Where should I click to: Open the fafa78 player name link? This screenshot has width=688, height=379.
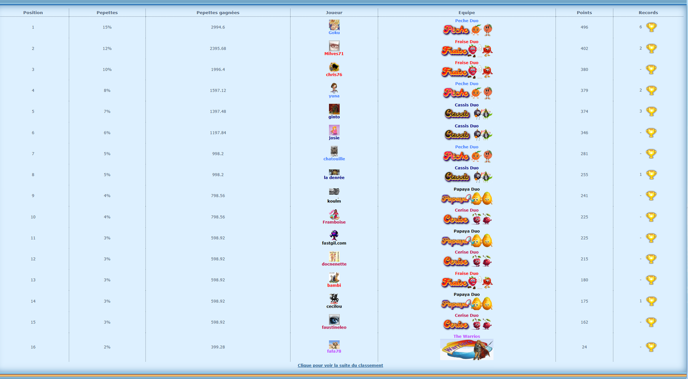click(334, 351)
